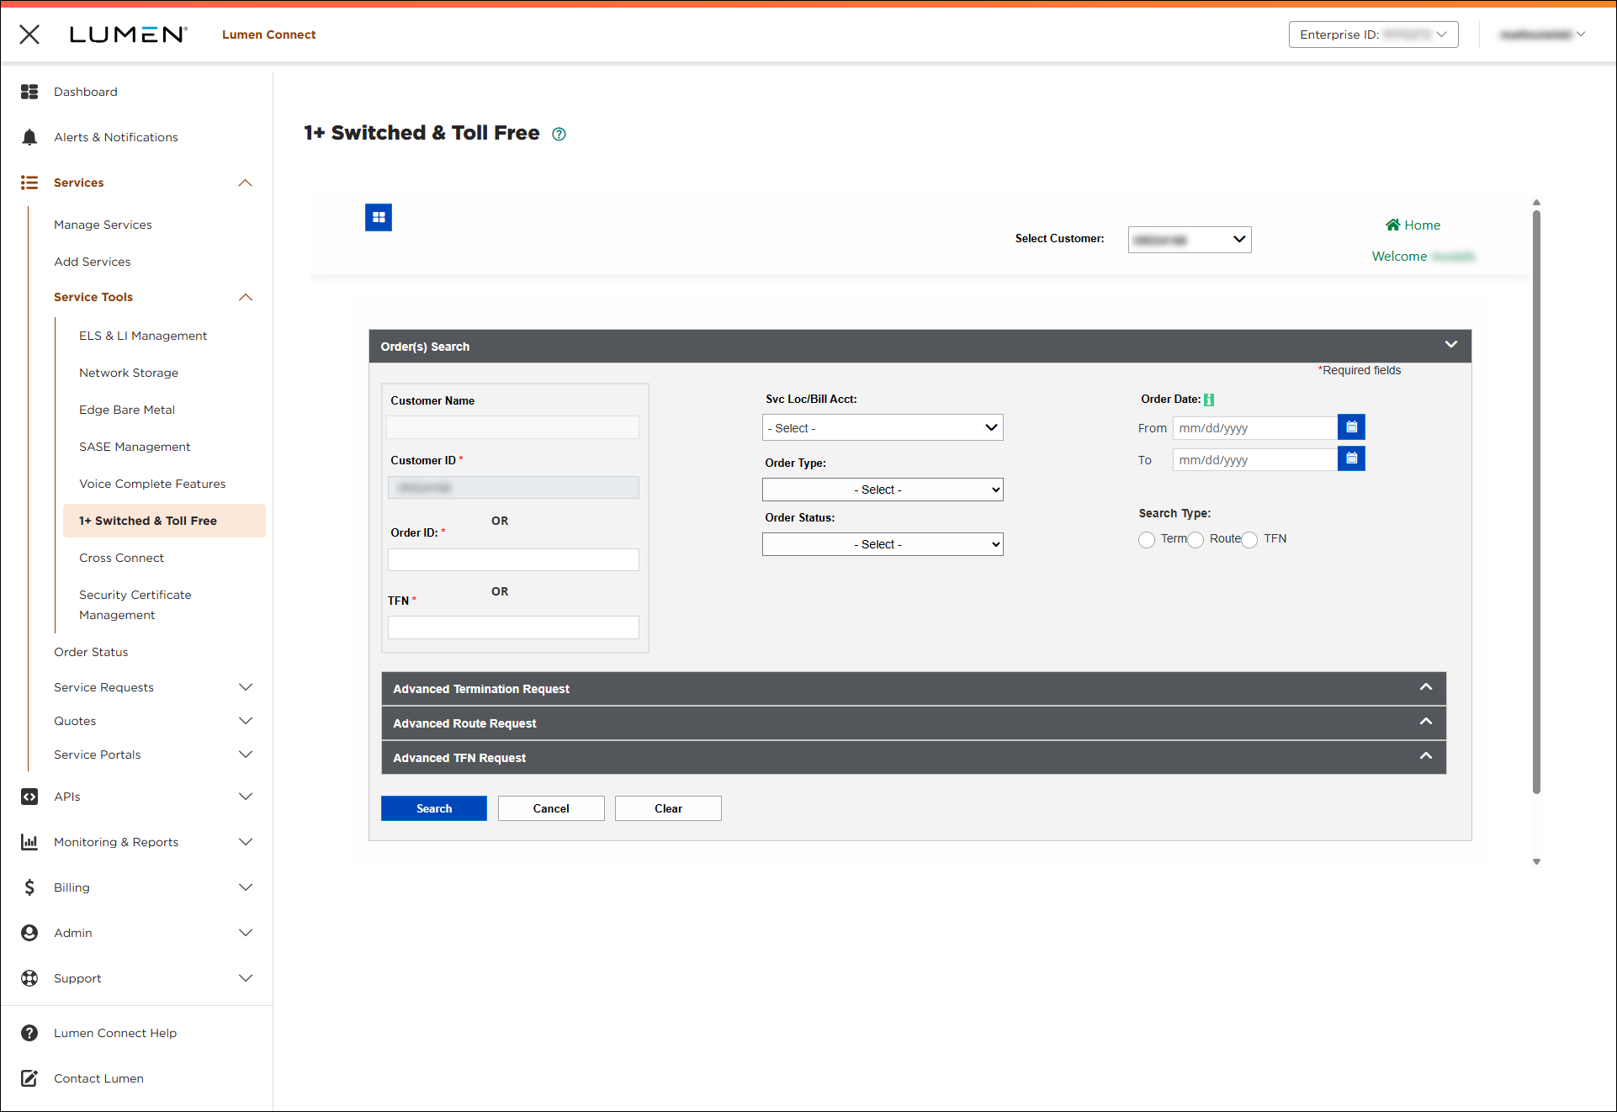Click the Admin person icon

(29, 933)
